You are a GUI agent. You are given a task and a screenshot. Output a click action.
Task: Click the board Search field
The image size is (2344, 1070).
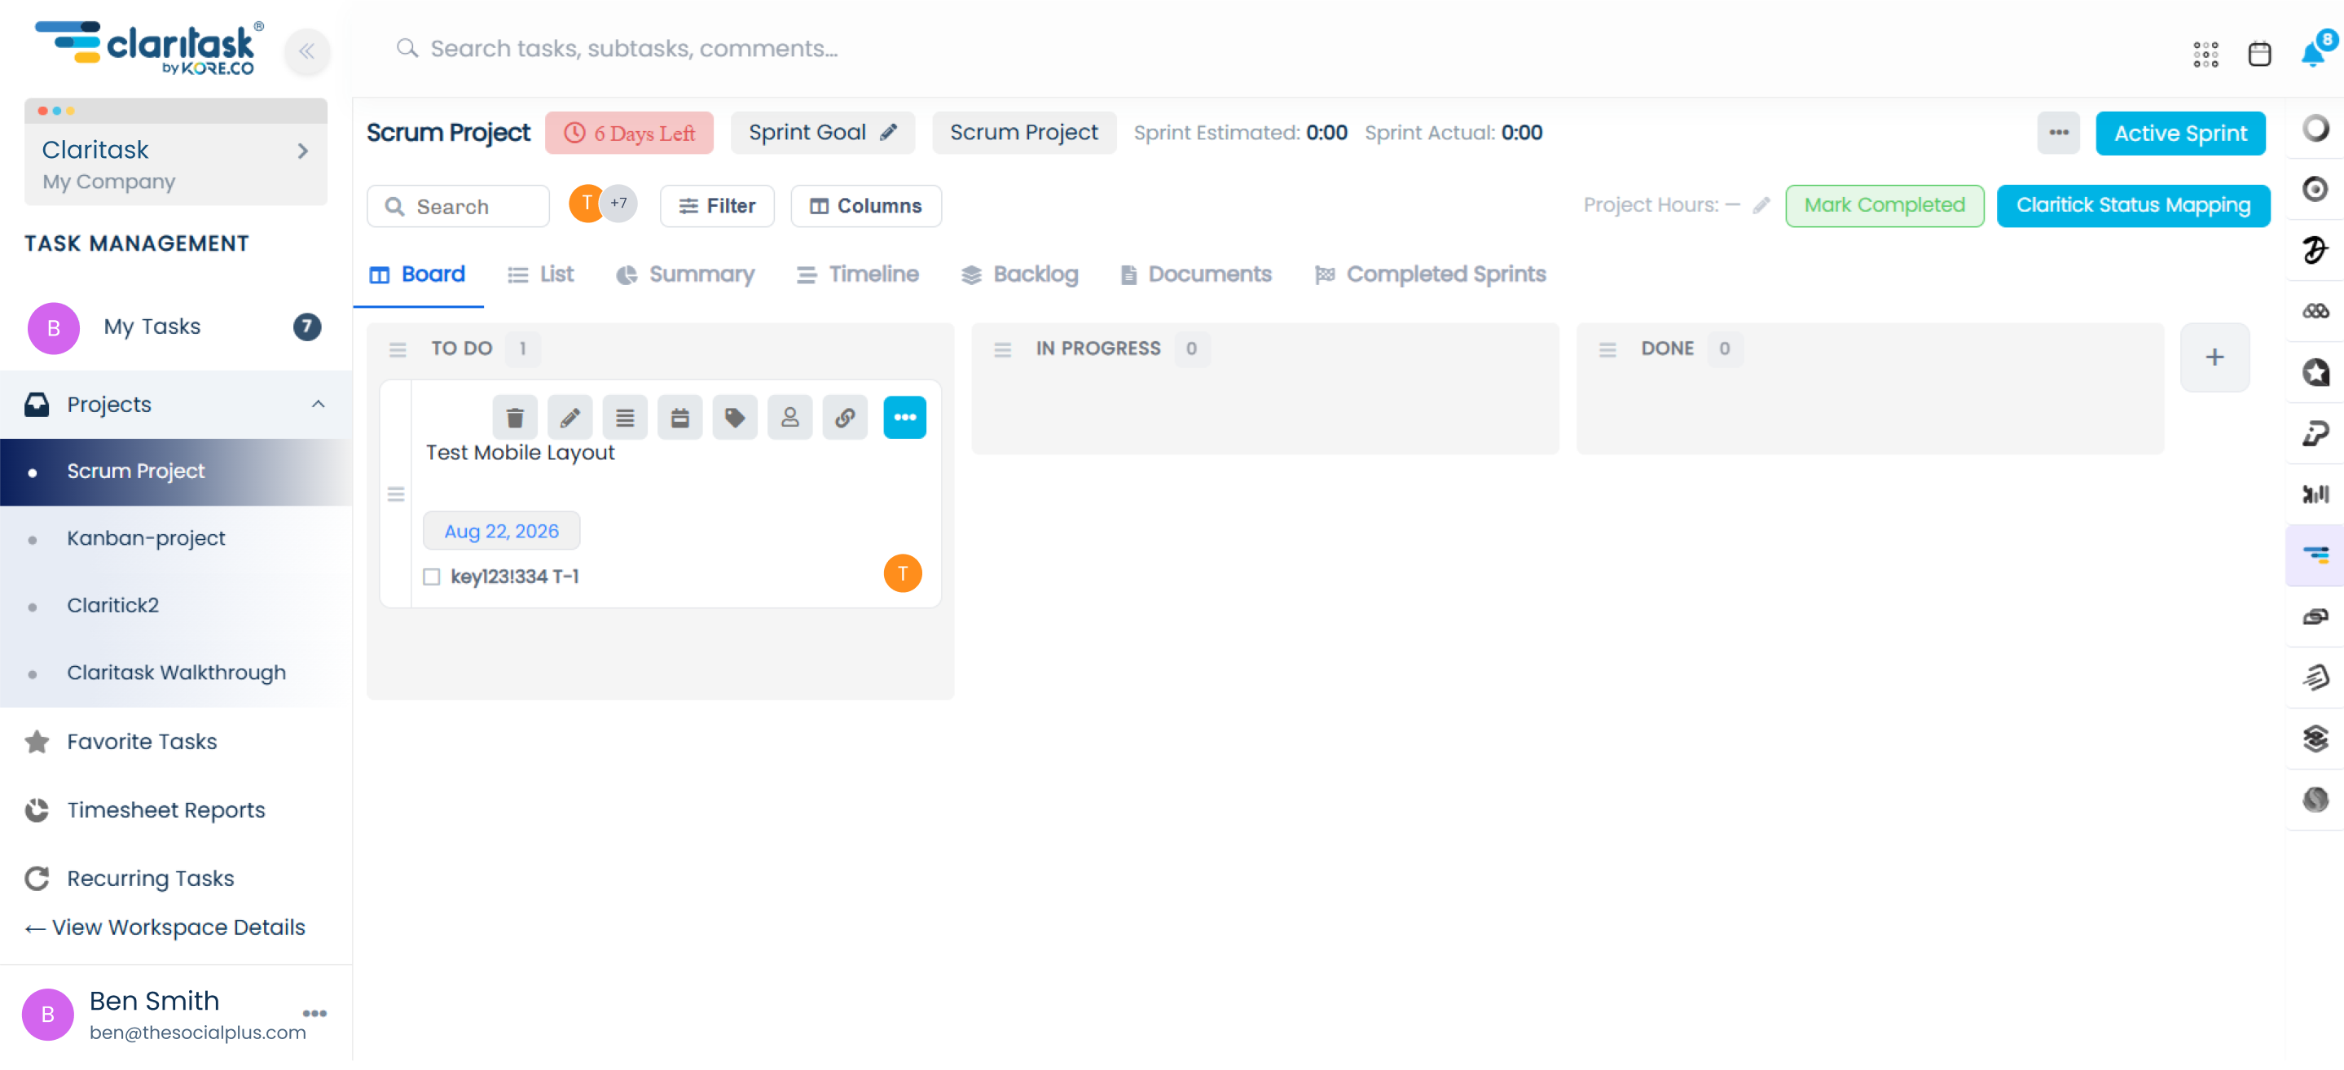(x=458, y=206)
